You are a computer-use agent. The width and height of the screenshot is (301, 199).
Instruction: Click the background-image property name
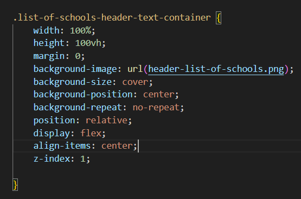pos(75,69)
